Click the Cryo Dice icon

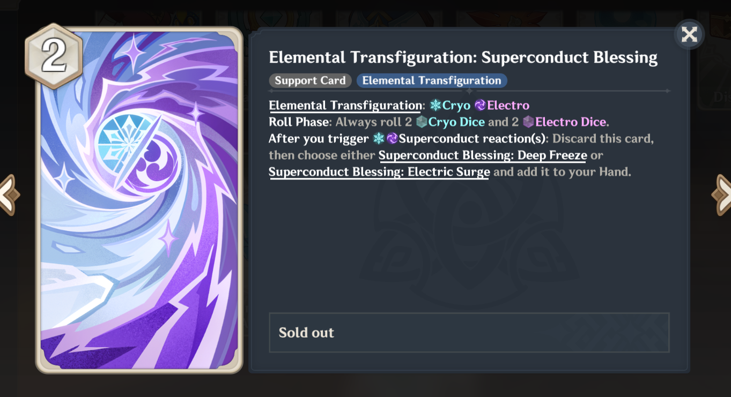[x=422, y=122]
